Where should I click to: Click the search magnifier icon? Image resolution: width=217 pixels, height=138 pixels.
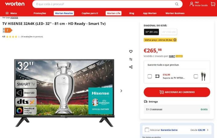pos(177,4)
